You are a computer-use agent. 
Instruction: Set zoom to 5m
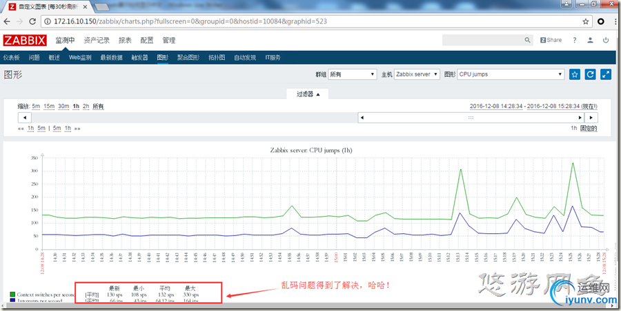(x=36, y=106)
